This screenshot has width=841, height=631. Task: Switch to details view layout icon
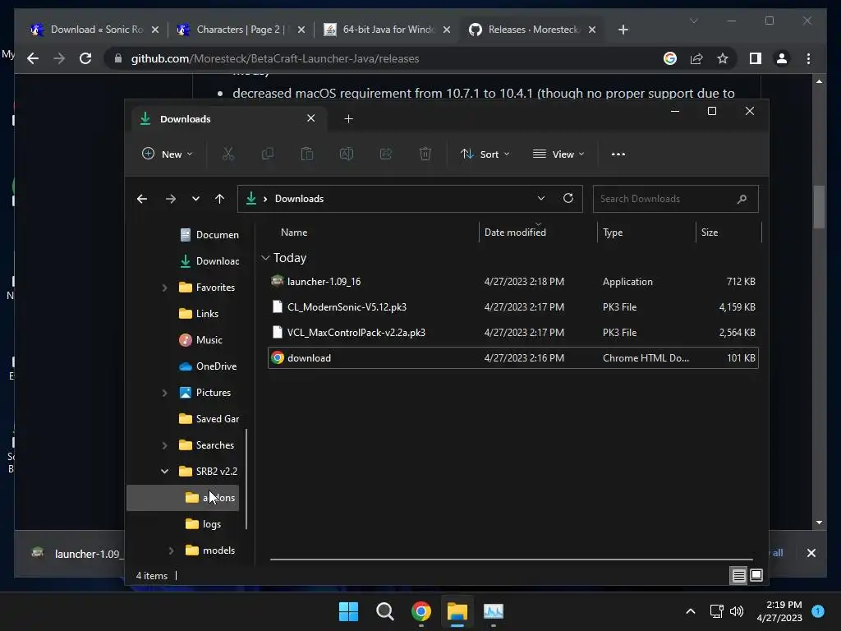click(738, 576)
